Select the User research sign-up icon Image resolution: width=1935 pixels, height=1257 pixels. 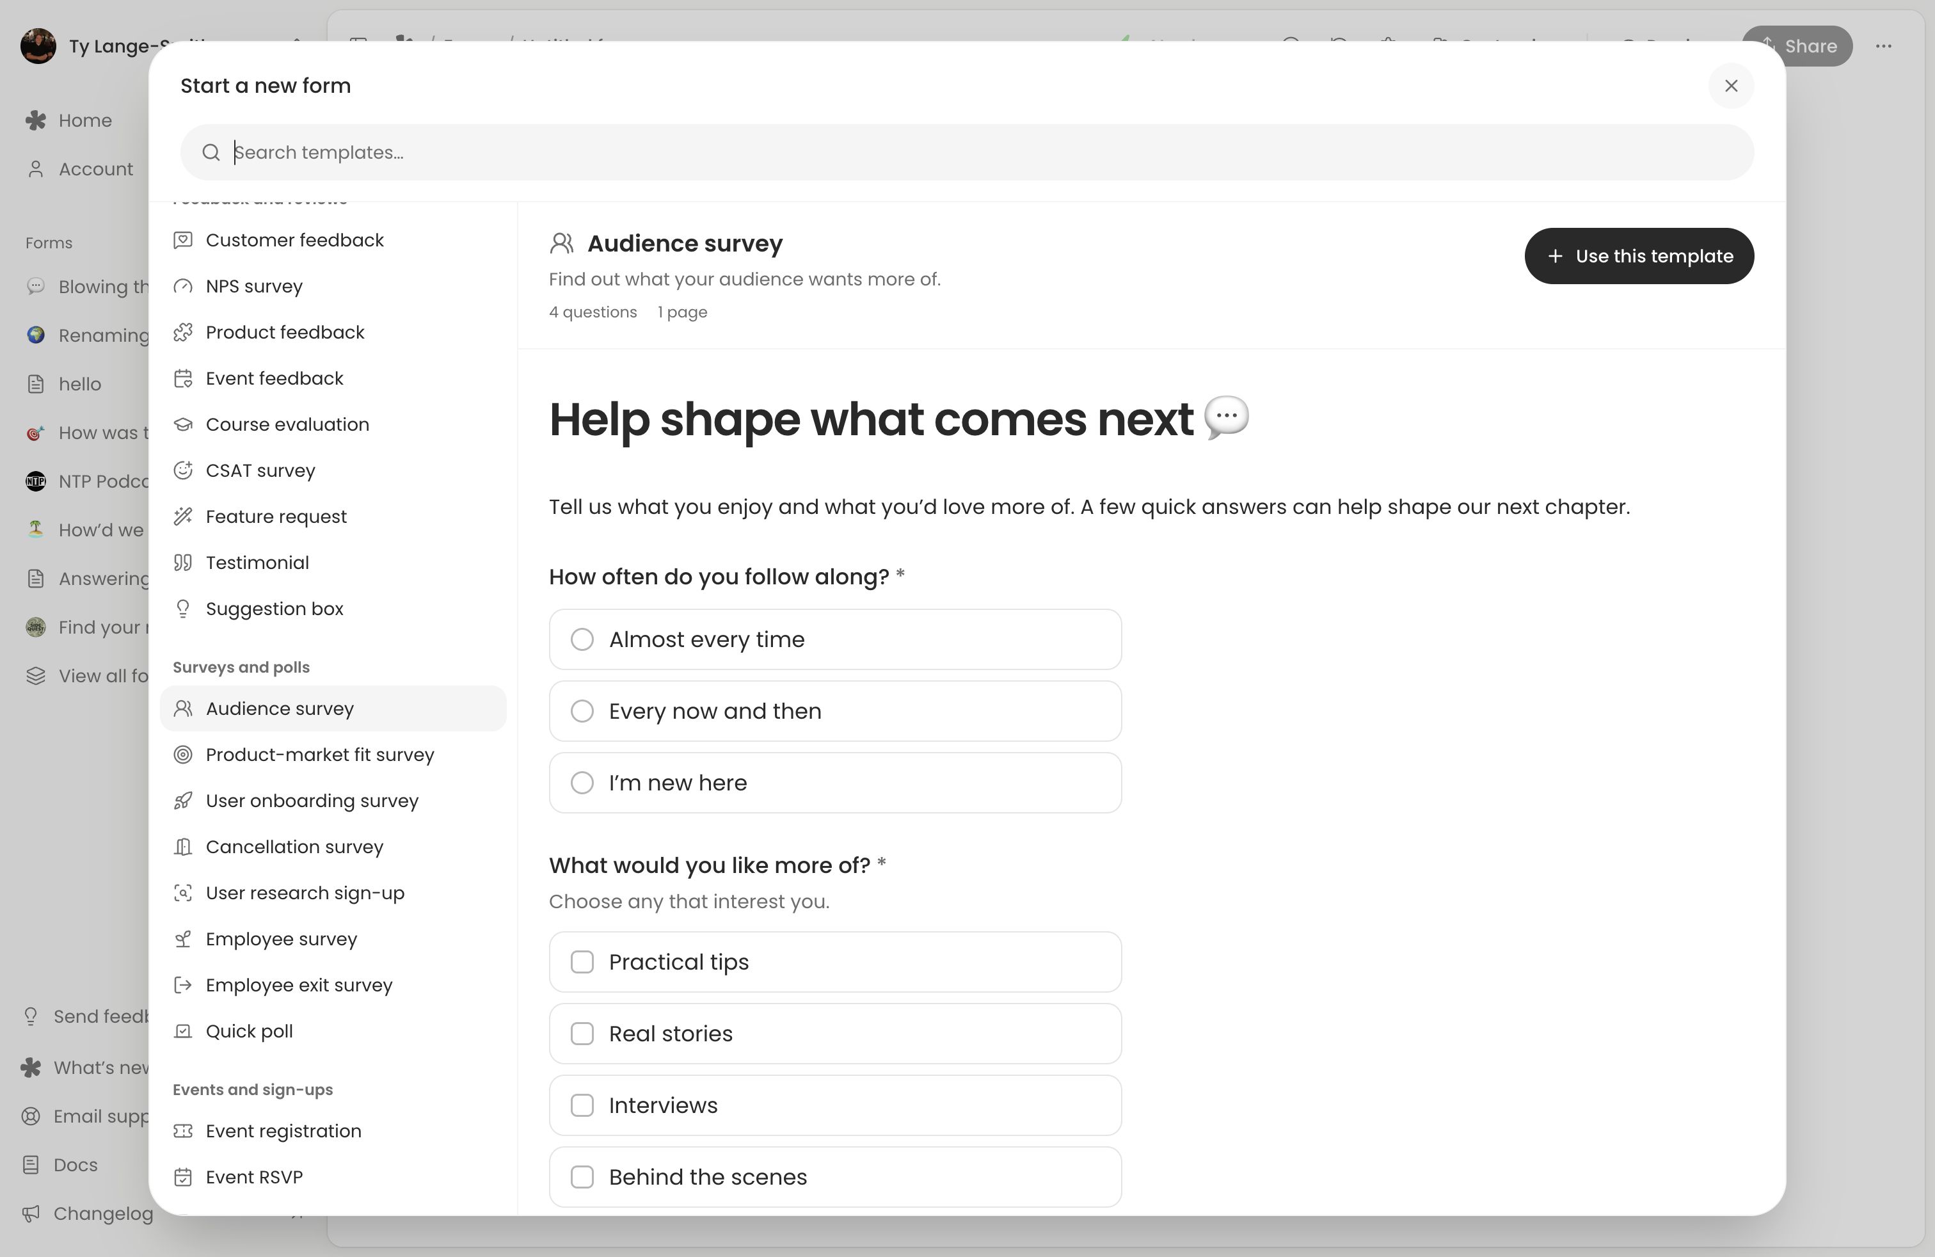(x=183, y=893)
